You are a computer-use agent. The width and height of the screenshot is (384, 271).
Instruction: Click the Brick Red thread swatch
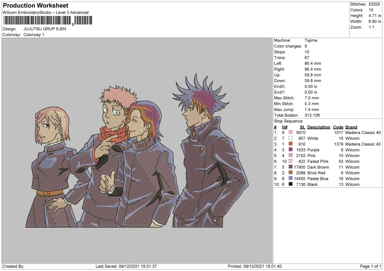tap(290, 173)
